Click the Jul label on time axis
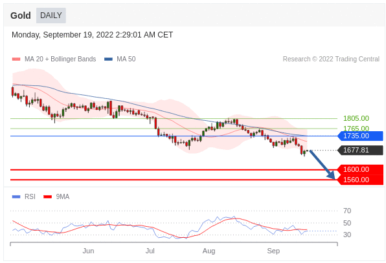 click(x=150, y=251)
